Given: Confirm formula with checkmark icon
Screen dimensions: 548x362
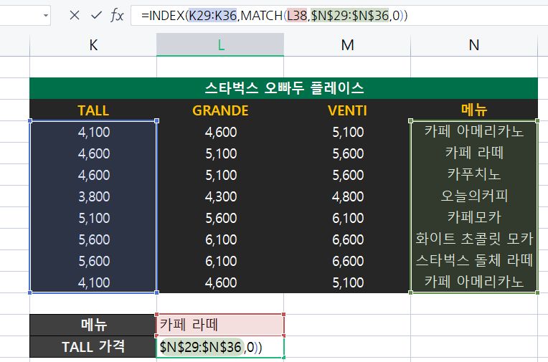Looking at the screenshot, I should pyautogui.click(x=96, y=15).
